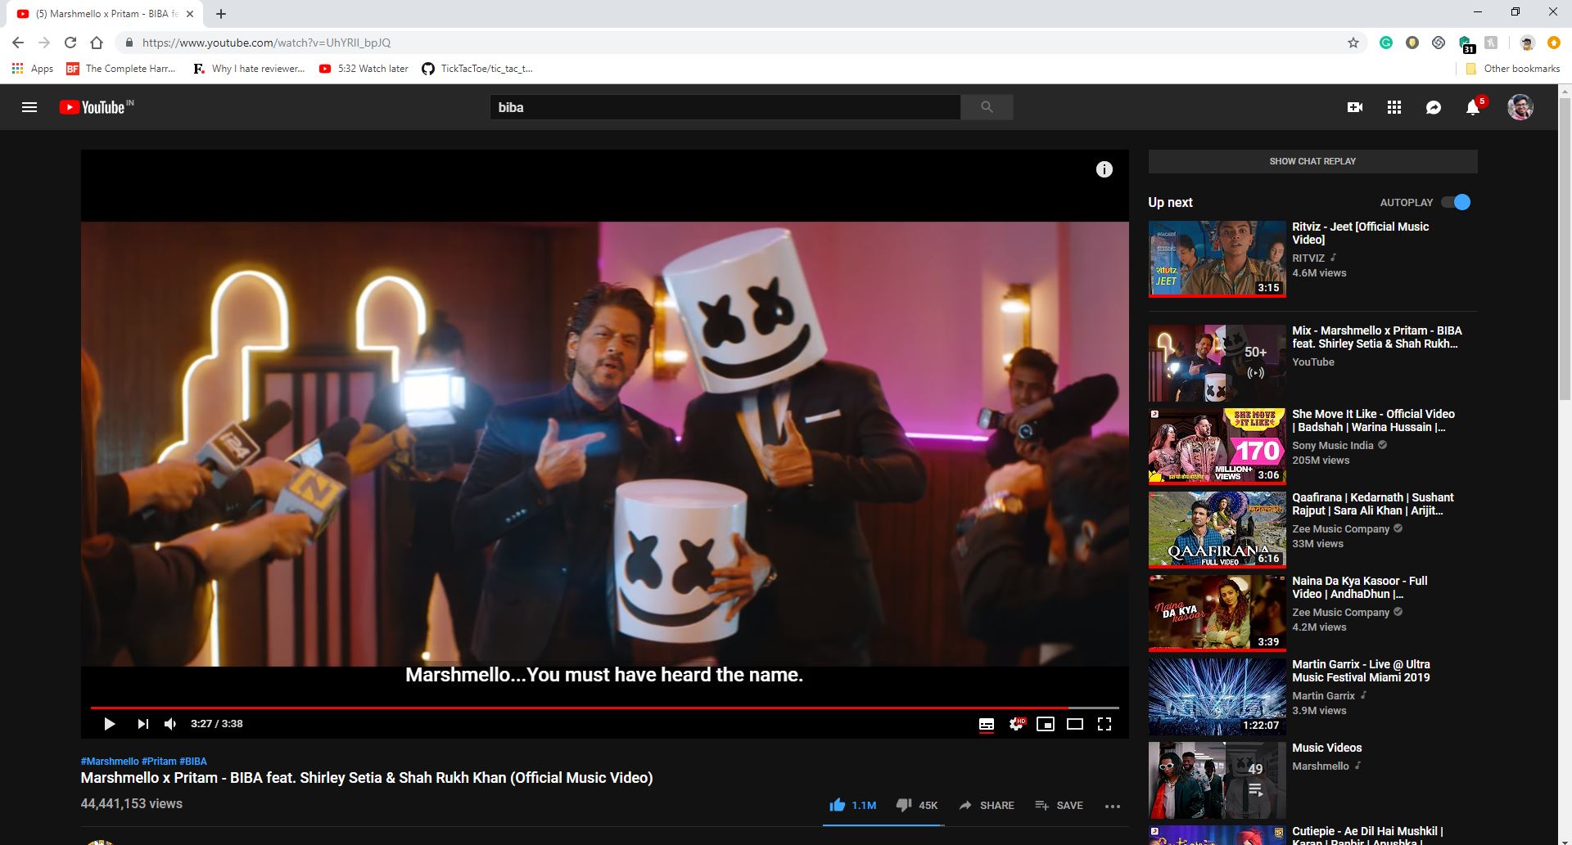The width and height of the screenshot is (1572, 845).
Task: Enter fullscreen mode on the player
Action: pyautogui.click(x=1104, y=724)
